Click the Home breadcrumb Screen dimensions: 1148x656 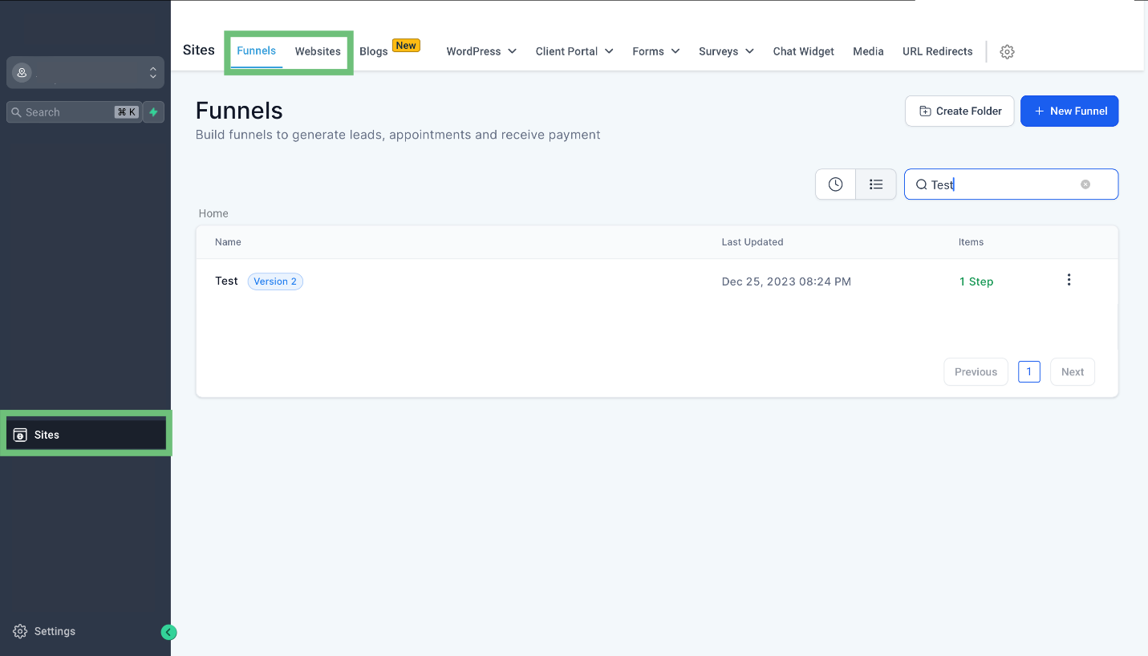[x=213, y=213]
